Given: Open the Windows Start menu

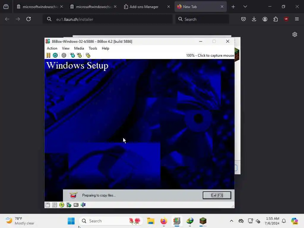Looking at the screenshot, I should coord(71,221).
